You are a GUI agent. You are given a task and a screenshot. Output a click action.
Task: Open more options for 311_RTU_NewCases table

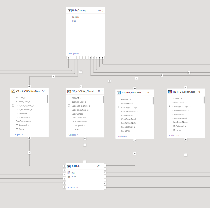[152, 93]
